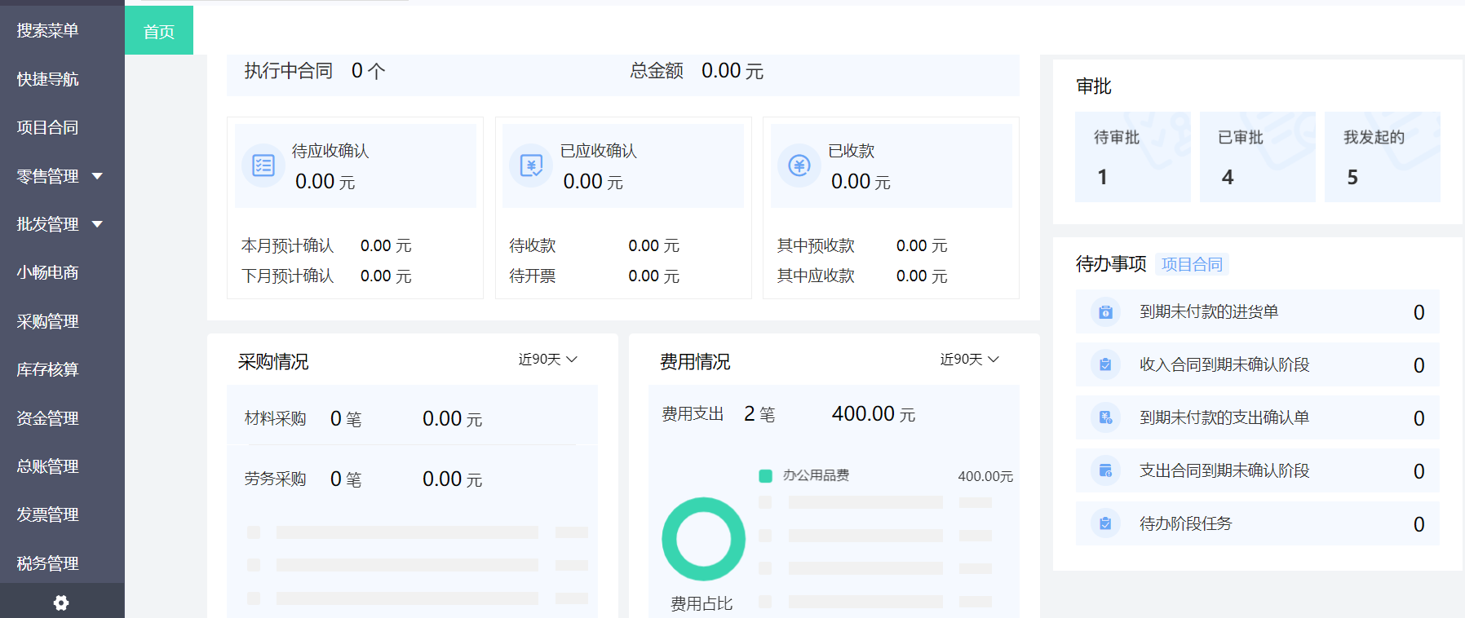The height and width of the screenshot is (618, 1465).
Task: Click the 本月预计确认 amount row
Action: point(326,245)
